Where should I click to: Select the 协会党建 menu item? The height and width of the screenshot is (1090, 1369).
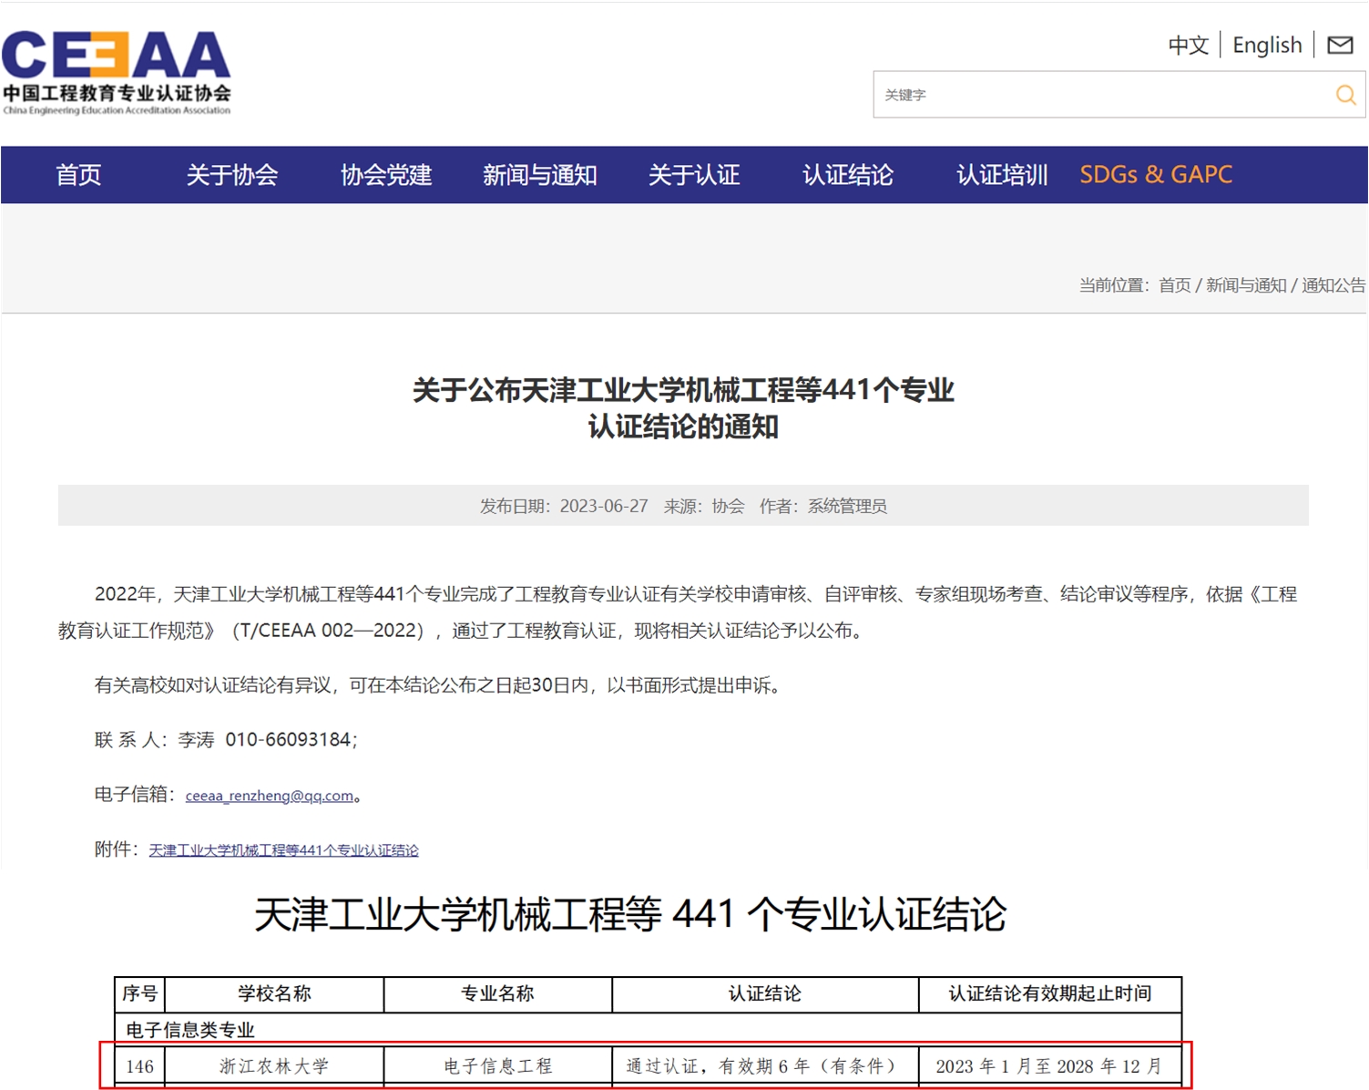(x=385, y=175)
